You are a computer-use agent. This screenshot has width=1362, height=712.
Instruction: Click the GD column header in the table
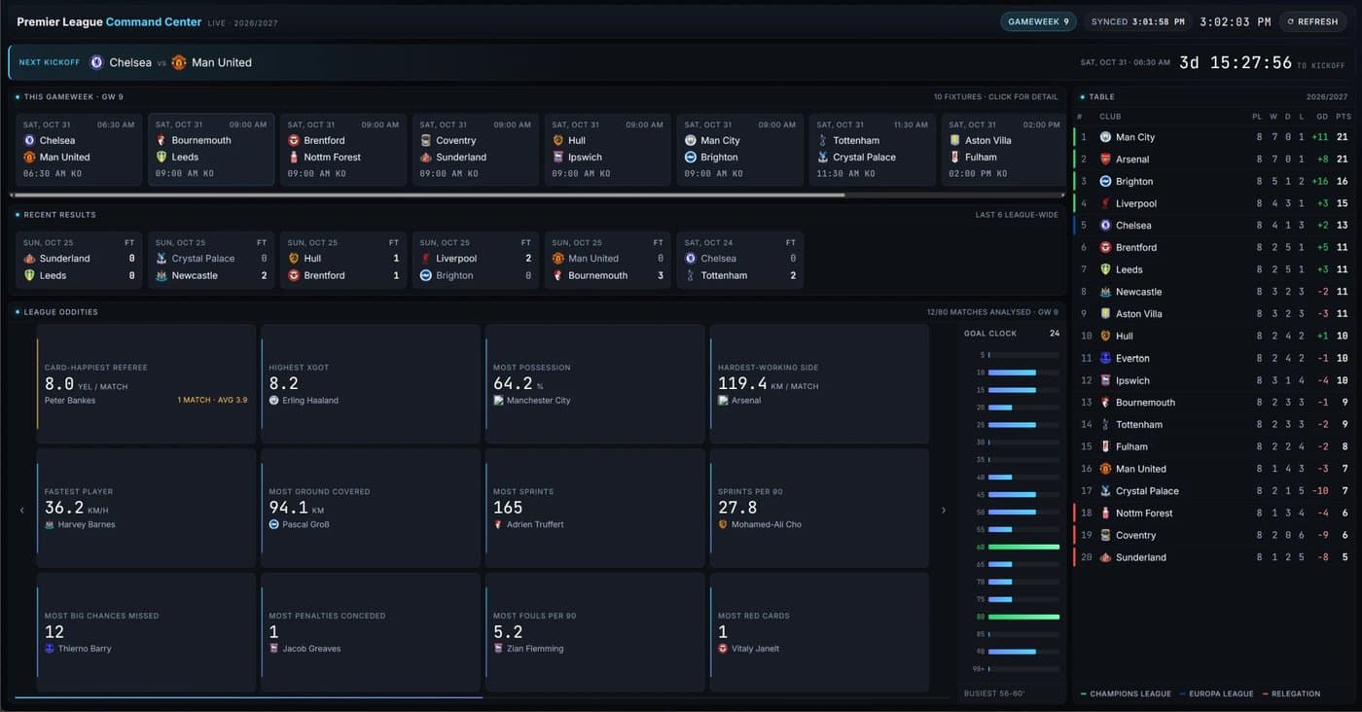tap(1322, 117)
